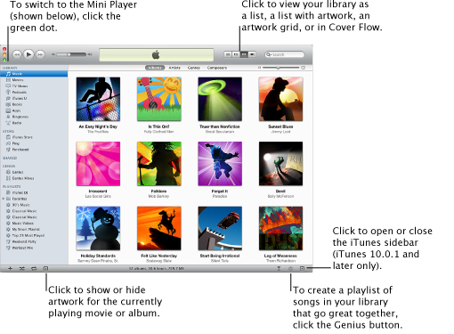Open the Sunset Blues album thumbnail
This screenshot has height=334, width=454.
280,99
